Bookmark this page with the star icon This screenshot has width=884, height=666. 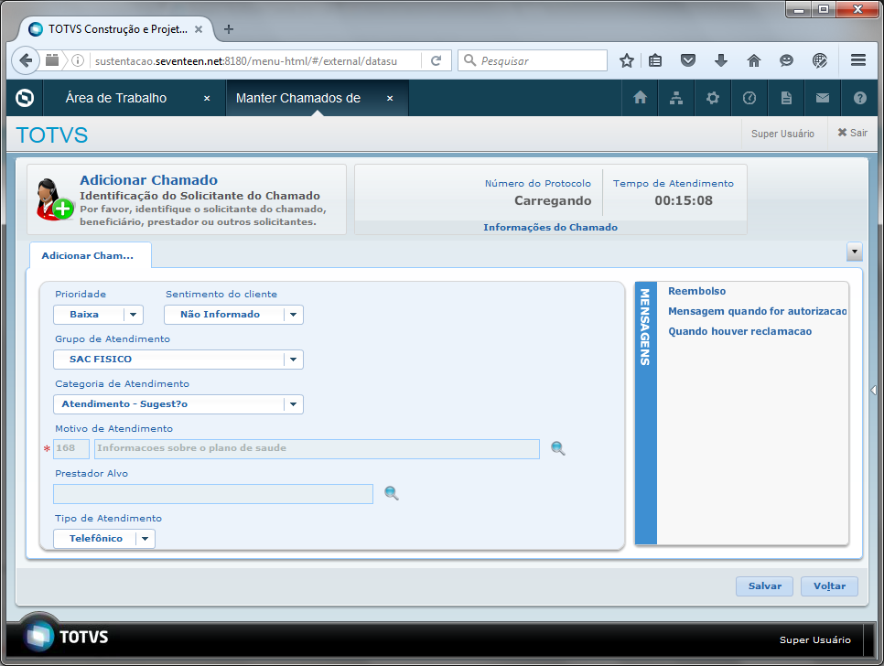pyautogui.click(x=626, y=61)
